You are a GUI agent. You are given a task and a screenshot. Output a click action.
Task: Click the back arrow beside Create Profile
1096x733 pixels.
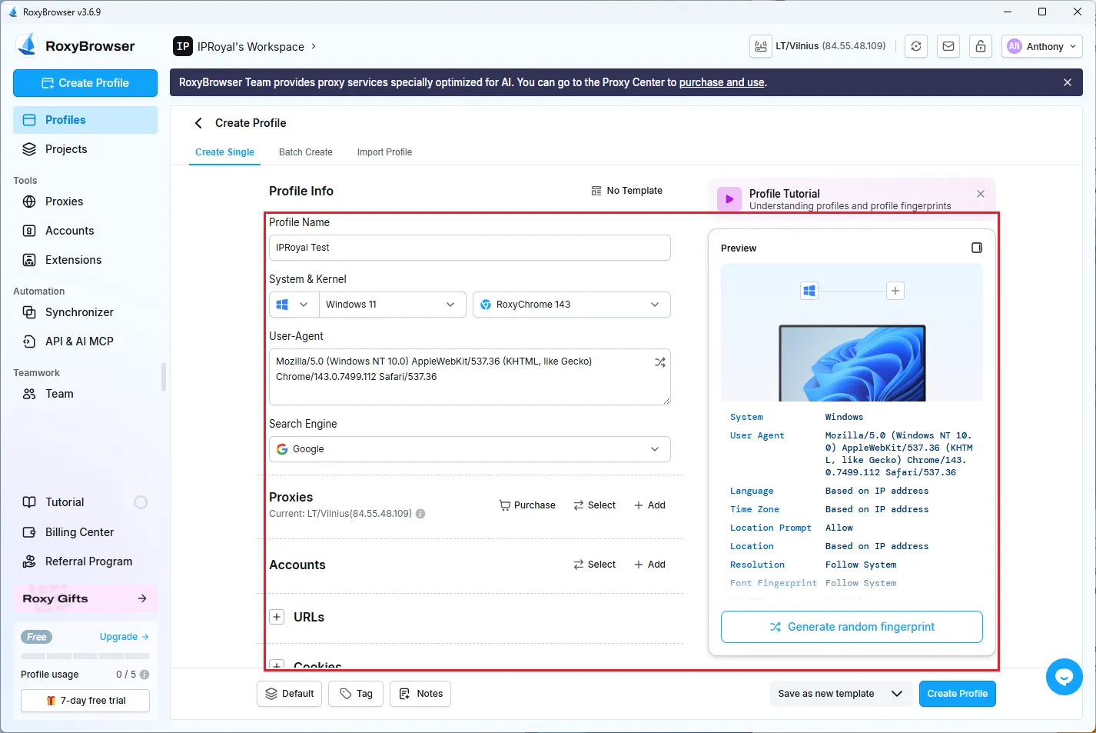coord(198,123)
